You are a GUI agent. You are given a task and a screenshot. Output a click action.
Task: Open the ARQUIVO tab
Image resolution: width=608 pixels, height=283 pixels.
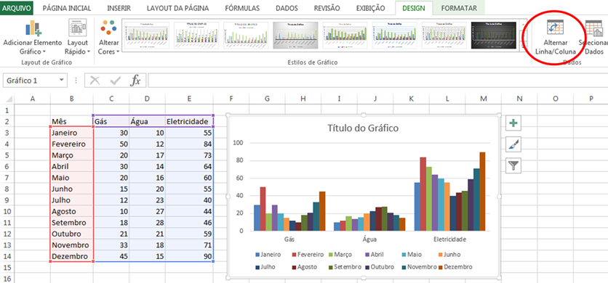16,8
